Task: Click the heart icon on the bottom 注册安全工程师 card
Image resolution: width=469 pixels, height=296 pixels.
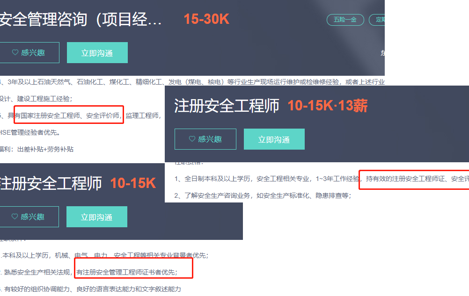Action: coord(15,217)
